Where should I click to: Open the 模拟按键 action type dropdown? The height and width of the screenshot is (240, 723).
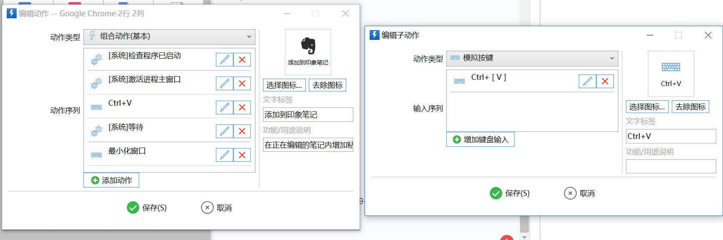532,58
